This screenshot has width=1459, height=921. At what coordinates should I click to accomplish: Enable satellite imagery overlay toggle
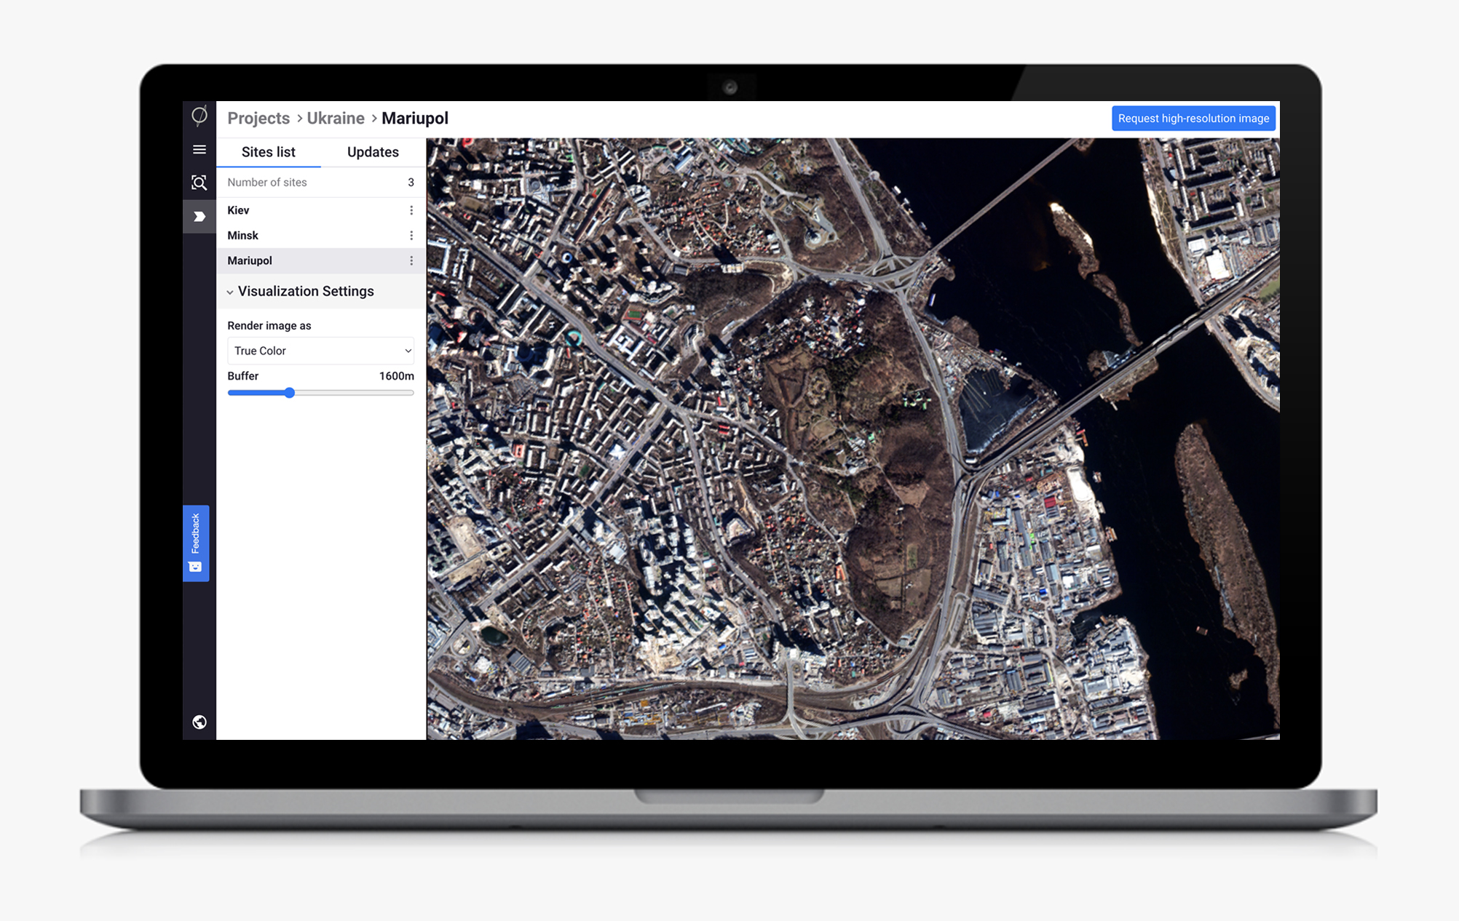199,722
